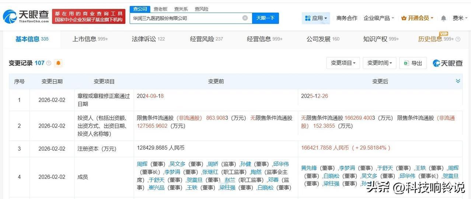Switch to the 基本信息 tab

pyautogui.click(x=32, y=39)
